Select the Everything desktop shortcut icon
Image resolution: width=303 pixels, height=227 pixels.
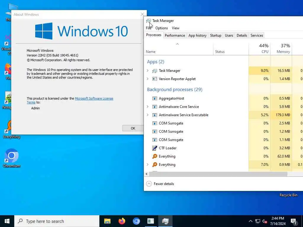[x=9, y=127]
